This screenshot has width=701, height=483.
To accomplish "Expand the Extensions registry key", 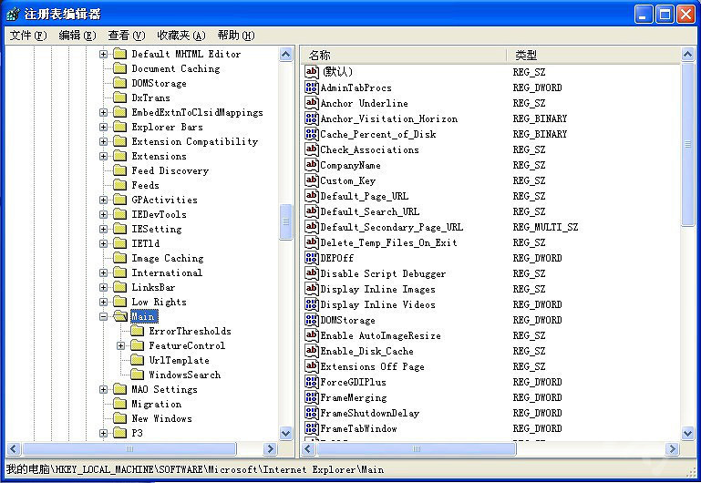I will coord(103,156).
